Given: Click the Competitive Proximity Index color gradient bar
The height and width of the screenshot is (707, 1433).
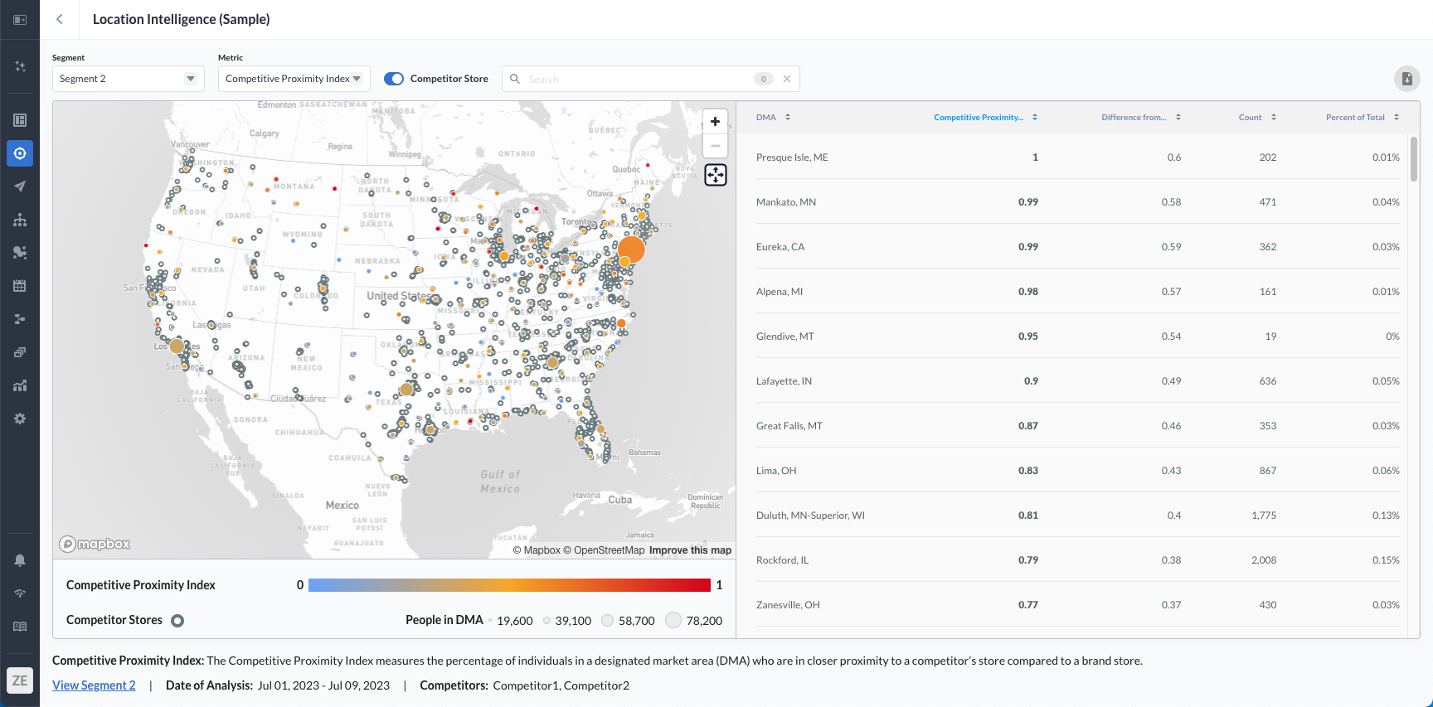Looking at the screenshot, I should coord(509,585).
